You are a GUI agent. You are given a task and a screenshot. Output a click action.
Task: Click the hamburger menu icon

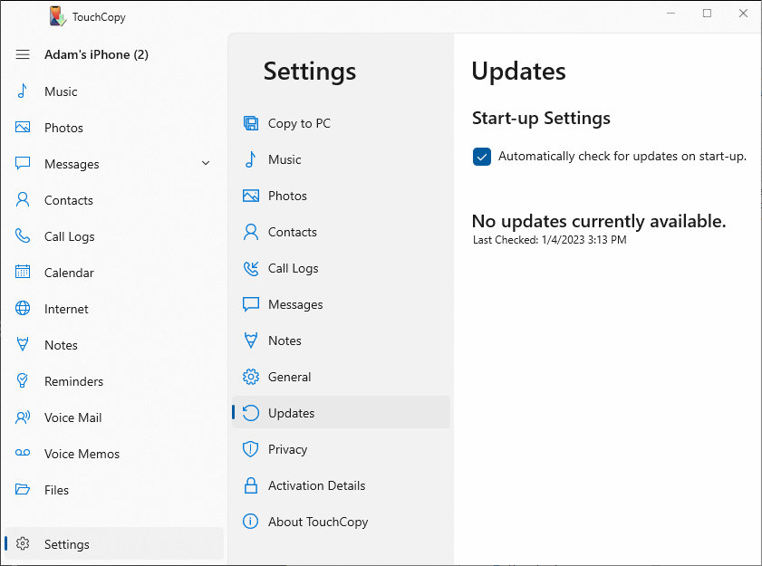[x=23, y=54]
